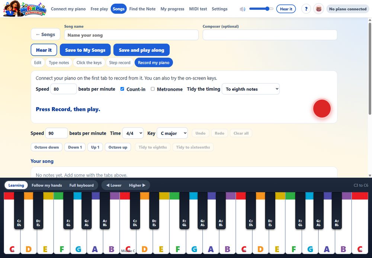Open the Key C major dropdown
The image size is (372, 258).
(x=172, y=133)
